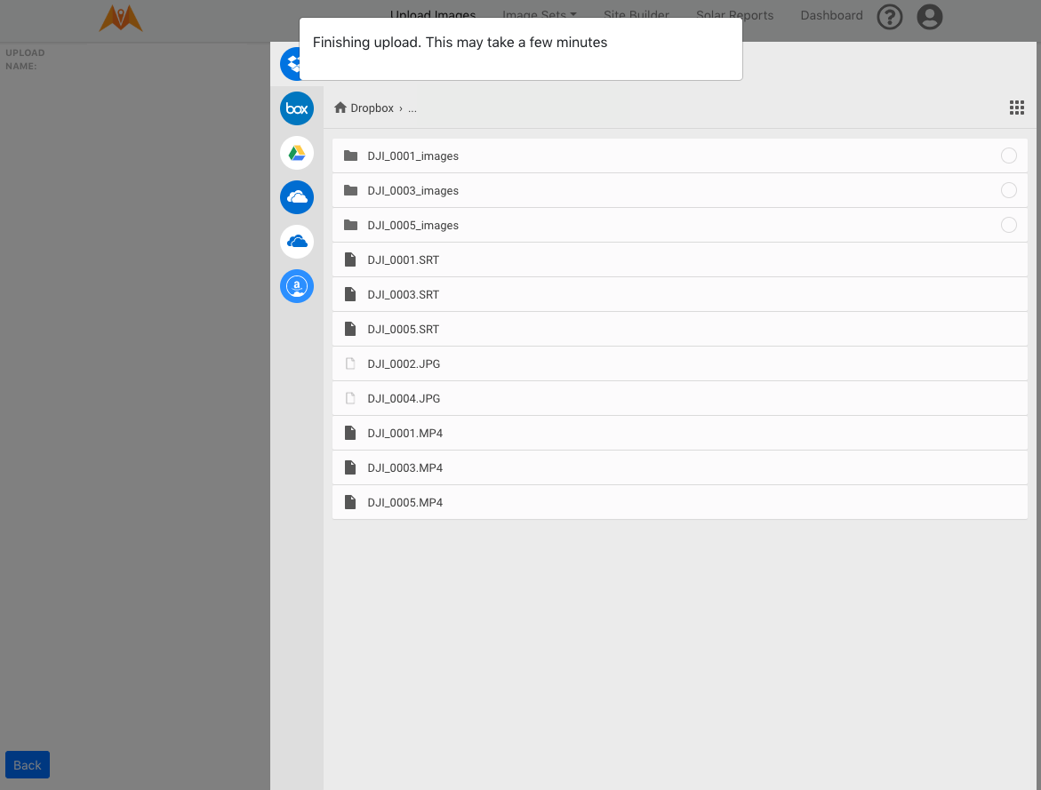Viewport: 1041px width, 790px height.
Task: Select the Amazon Cloud Drive icon
Action: point(297,286)
